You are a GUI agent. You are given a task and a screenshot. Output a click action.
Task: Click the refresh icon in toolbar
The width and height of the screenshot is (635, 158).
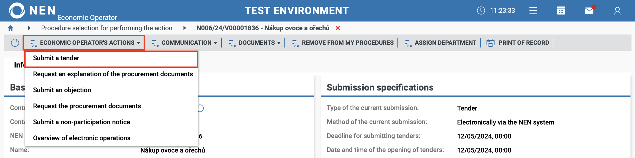[x=15, y=43]
